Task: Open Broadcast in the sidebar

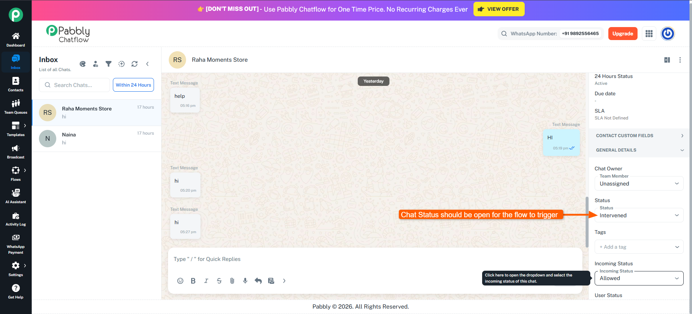Action: (16, 152)
